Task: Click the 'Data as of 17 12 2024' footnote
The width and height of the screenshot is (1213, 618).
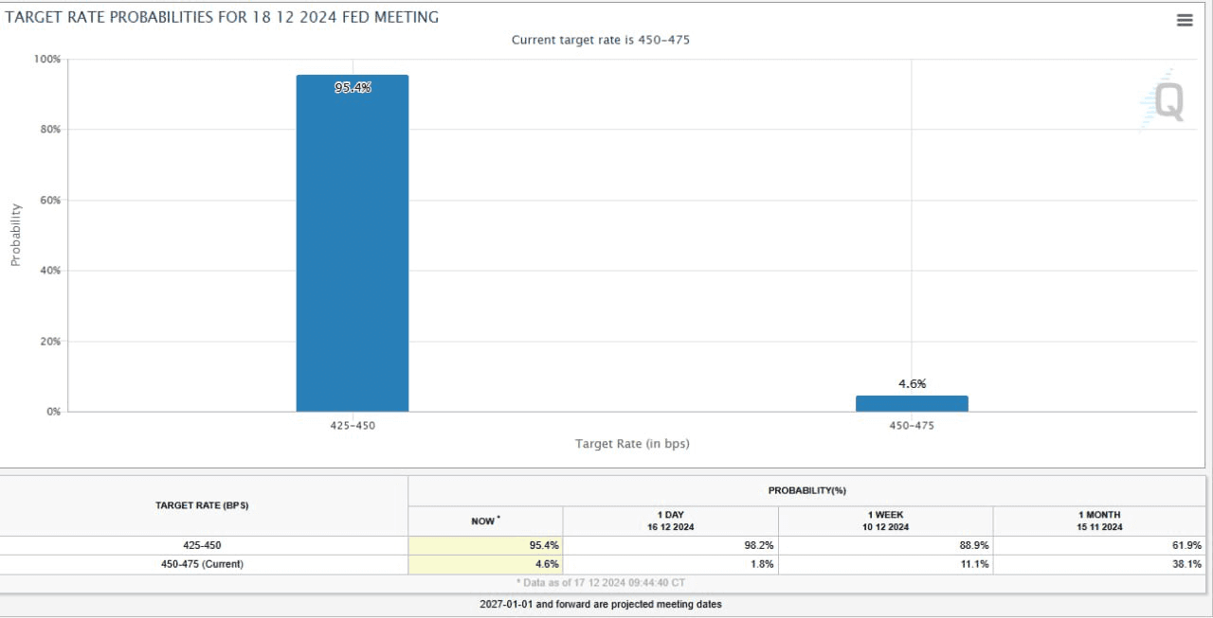Action: click(x=601, y=583)
